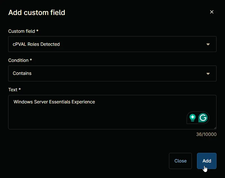Click the Close button
This screenshot has width=225, height=178.
point(180,161)
